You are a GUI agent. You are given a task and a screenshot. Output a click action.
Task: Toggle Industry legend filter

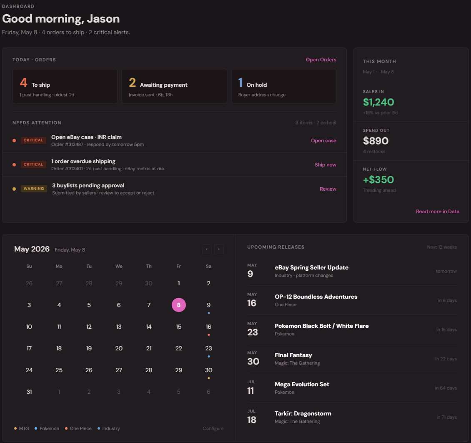click(x=109, y=428)
